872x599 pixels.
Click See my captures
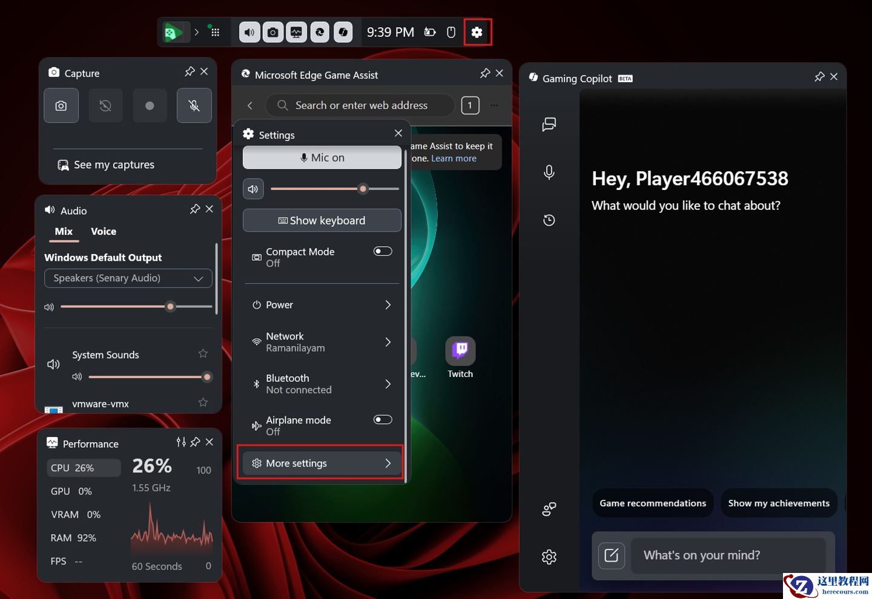(x=106, y=165)
